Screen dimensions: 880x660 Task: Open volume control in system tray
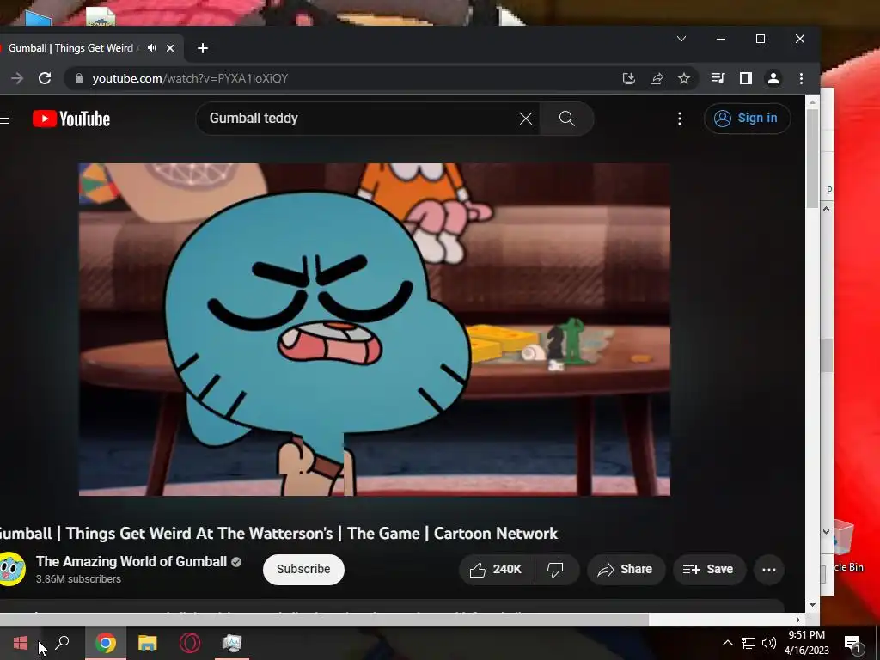pos(769,643)
